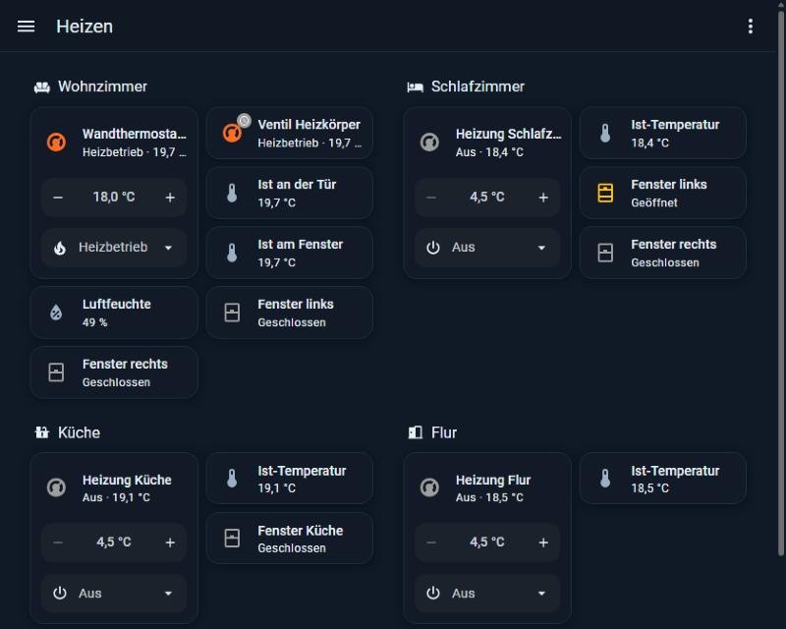Screen dimensions: 786x629
Task: Click the Küche section icon
Action: (42, 432)
